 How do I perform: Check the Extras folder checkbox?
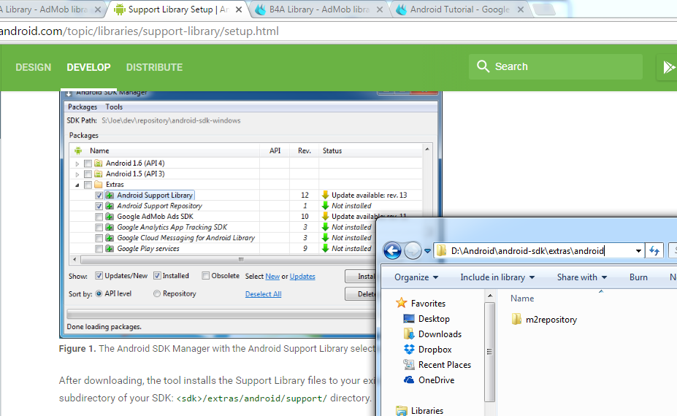(88, 185)
